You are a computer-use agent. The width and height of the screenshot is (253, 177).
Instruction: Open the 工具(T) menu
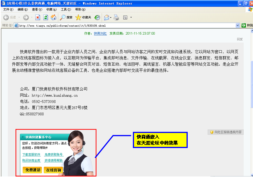(66, 9)
